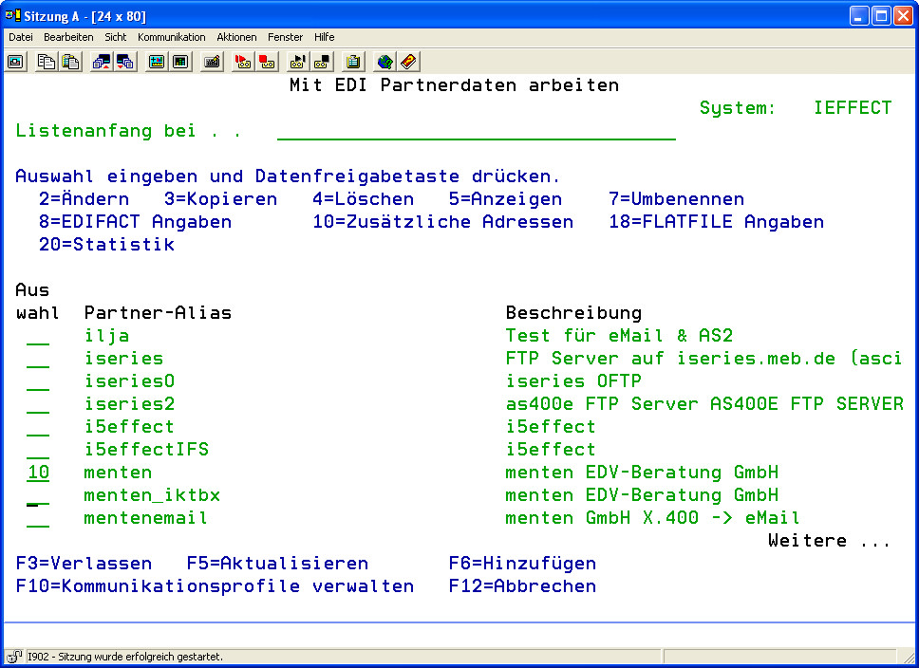The image size is (919, 668).
Task: Open the Aktionen menu
Action: pyautogui.click(x=236, y=37)
